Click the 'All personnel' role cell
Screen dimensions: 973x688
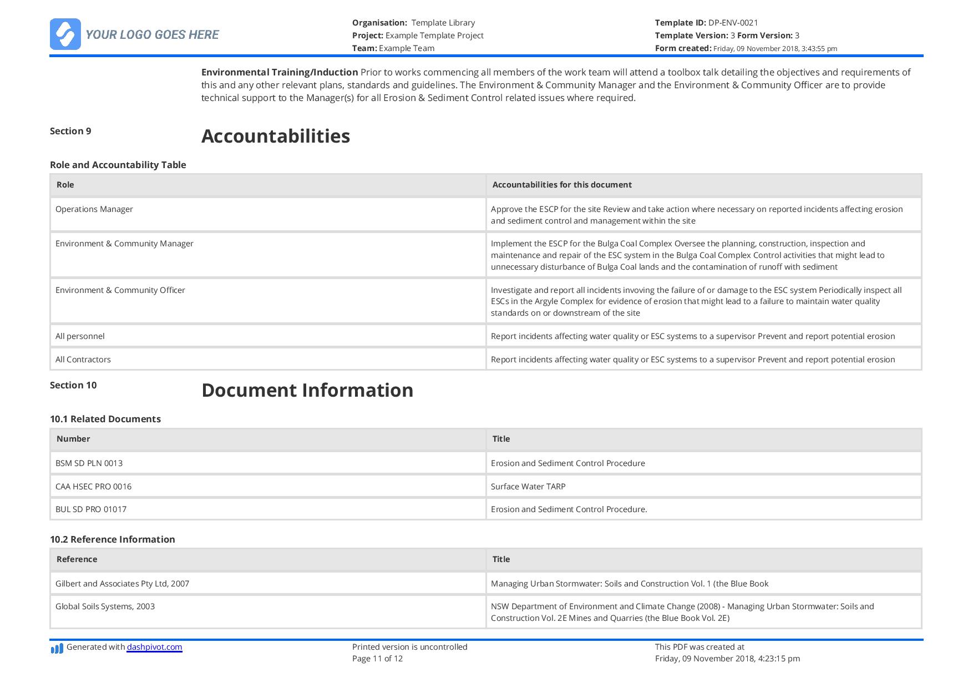pyautogui.click(x=268, y=336)
